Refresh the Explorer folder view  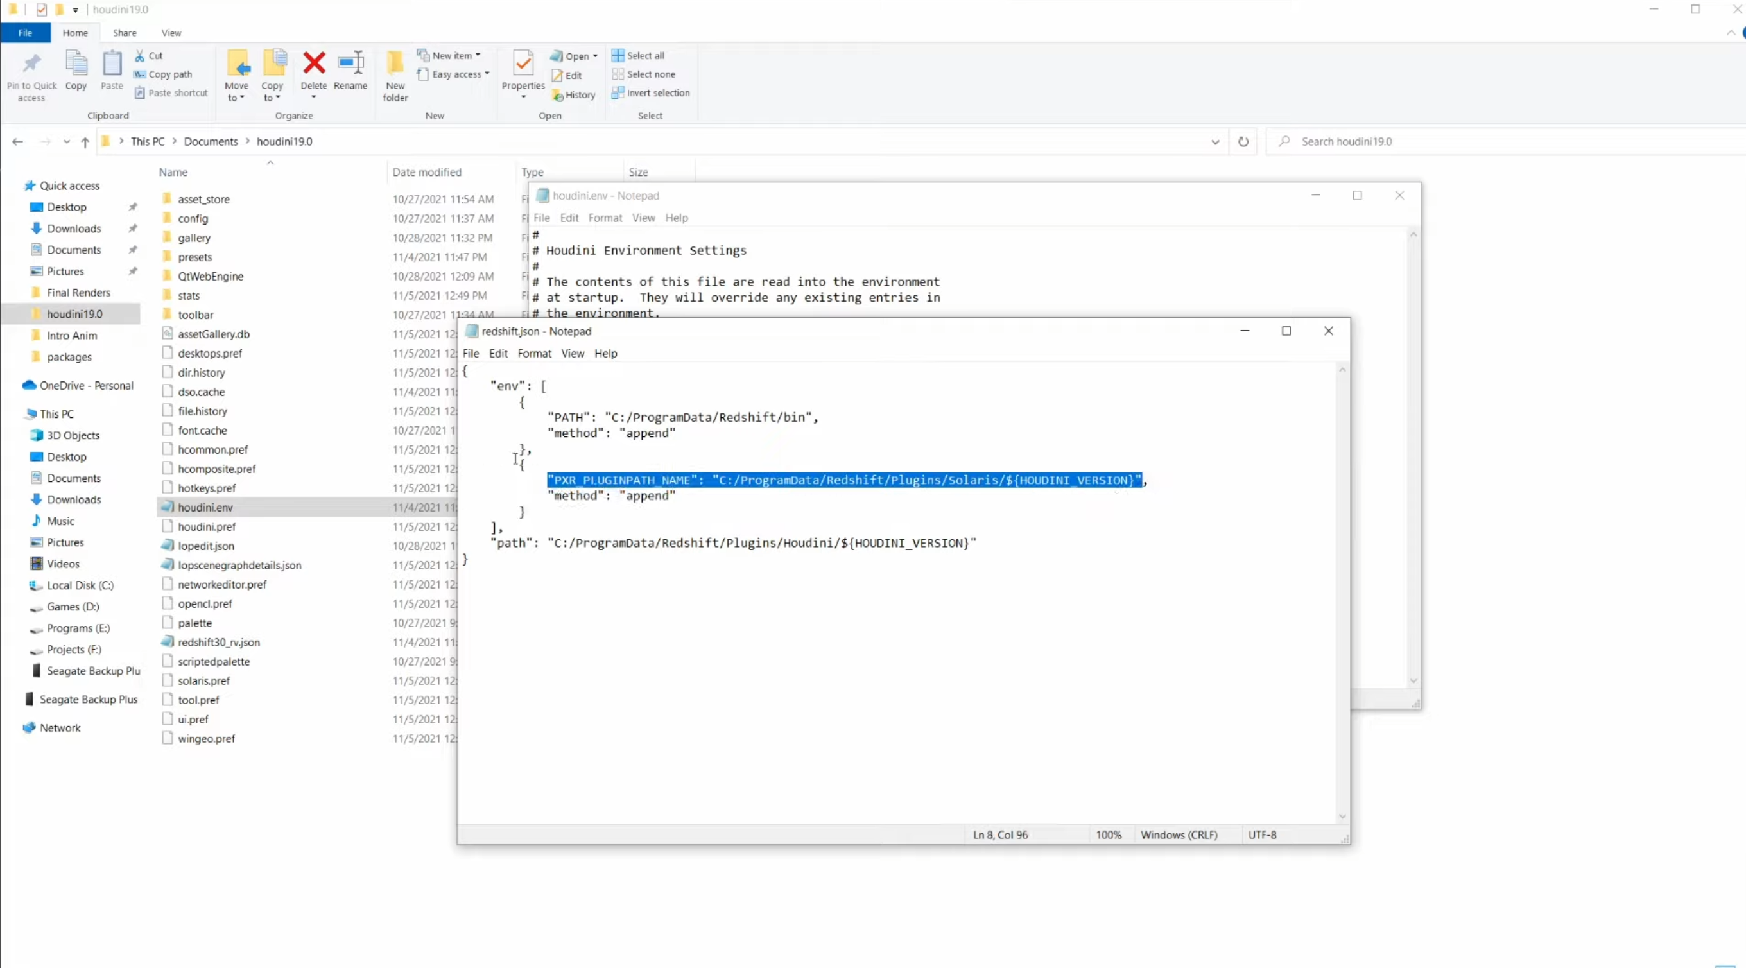click(1243, 142)
